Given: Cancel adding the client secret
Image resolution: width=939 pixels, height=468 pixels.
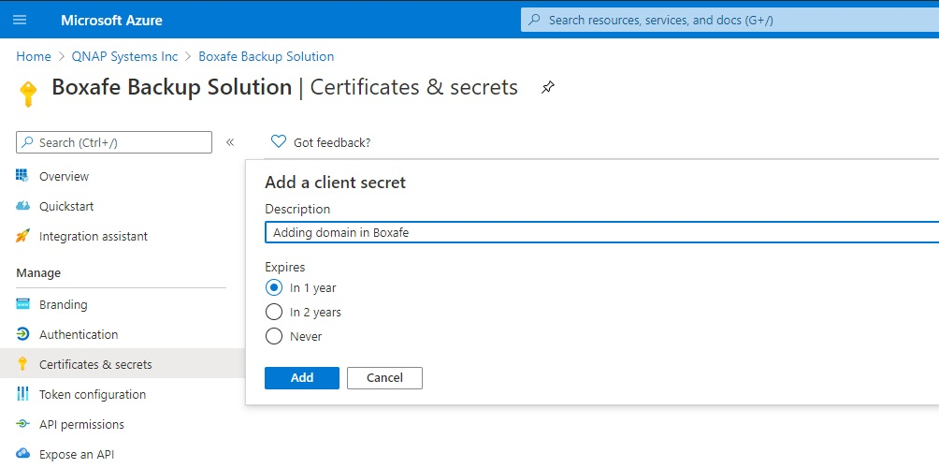Looking at the screenshot, I should click(x=384, y=378).
